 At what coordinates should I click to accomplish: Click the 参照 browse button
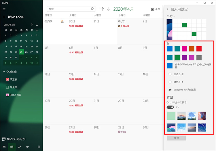click(x=176, y=138)
